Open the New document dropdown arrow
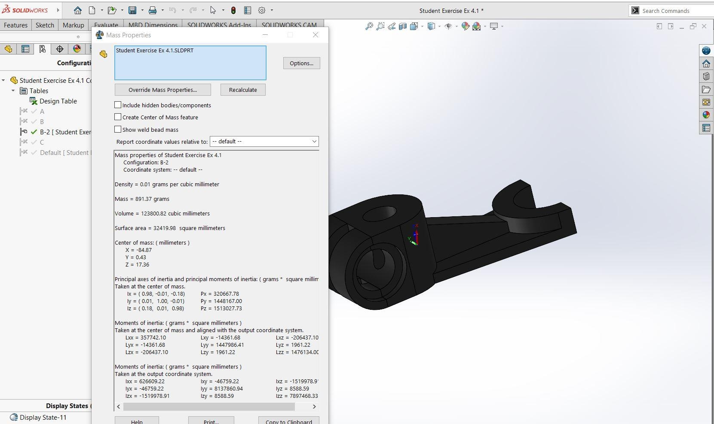Viewport: 714px width, 424px height. pyautogui.click(x=102, y=10)
